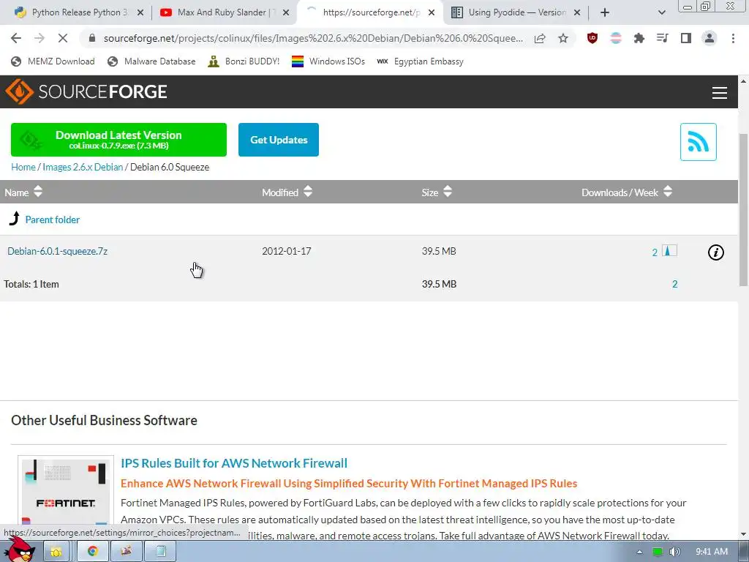
Task: Show info for Debian-6.0.1-squeeze.7z
Action: [715, 252]
